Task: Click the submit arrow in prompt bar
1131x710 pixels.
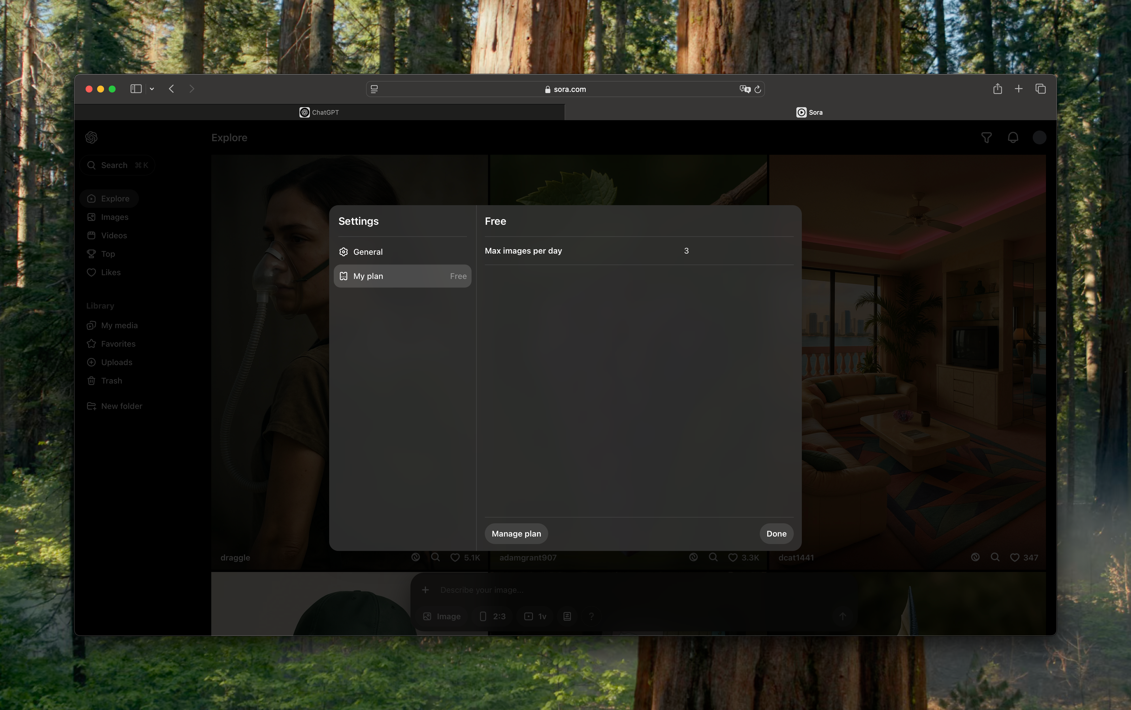Action: [x=842, y=617]
